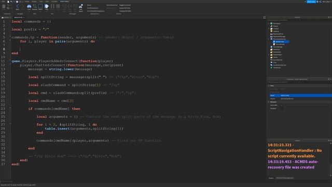This screenshot has width=332, height=187.
Task: Fold the for loop at line 27
Action: tap(10, 124)
